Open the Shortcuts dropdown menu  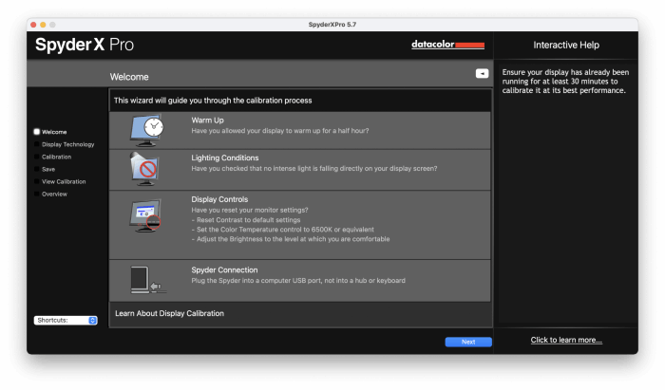(x=66, y=320)
